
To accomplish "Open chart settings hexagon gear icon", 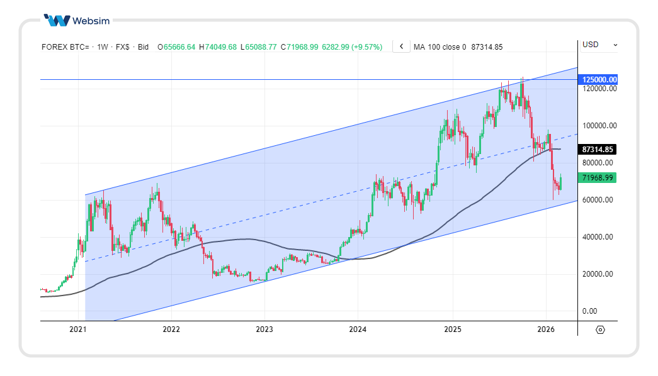I will (599, 329).
